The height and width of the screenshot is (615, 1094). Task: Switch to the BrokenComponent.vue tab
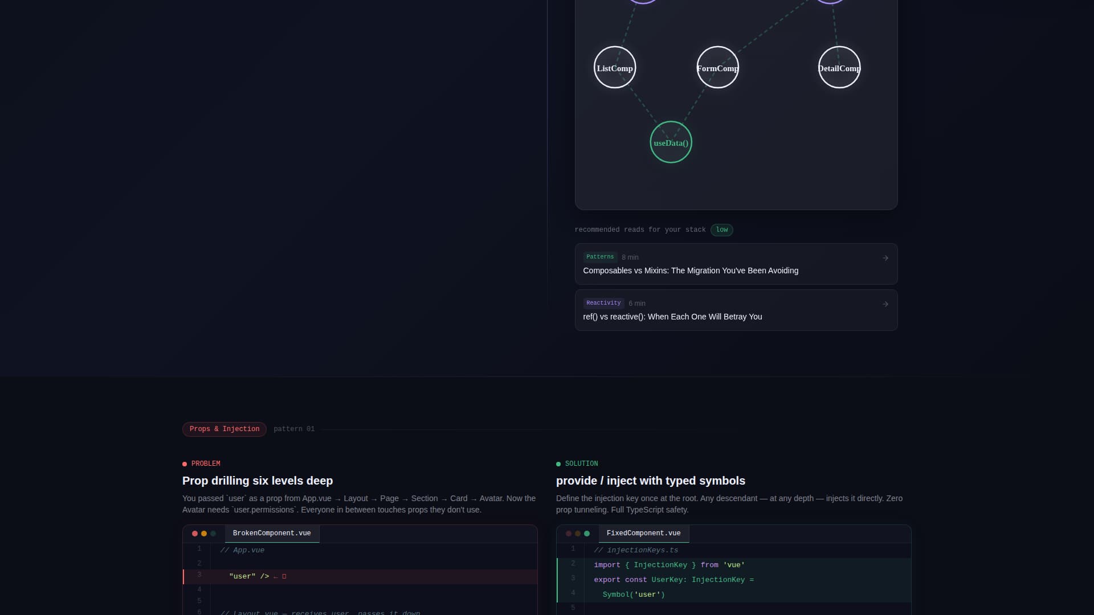coord(272,533)
